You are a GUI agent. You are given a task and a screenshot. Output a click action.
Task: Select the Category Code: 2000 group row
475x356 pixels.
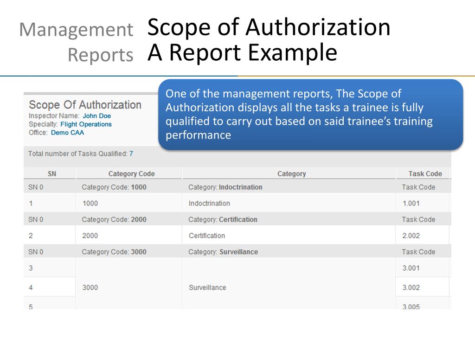(x=237, y=219)
